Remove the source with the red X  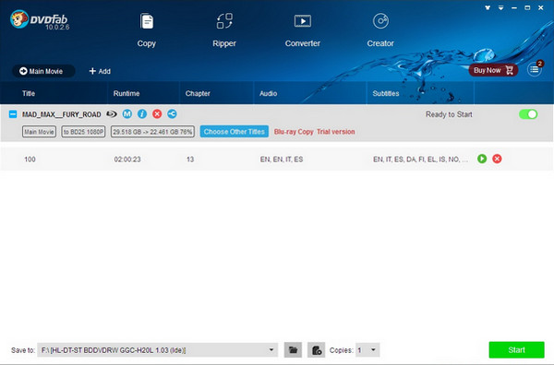point(157,114)
